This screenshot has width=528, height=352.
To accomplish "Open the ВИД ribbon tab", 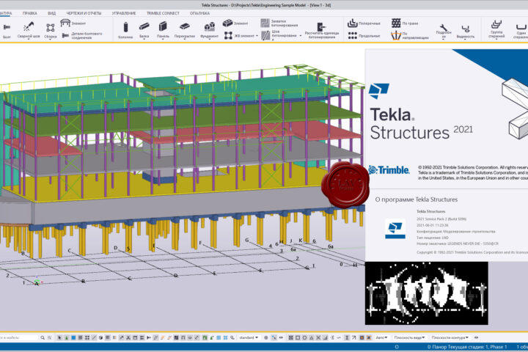I will coord(51,13).
